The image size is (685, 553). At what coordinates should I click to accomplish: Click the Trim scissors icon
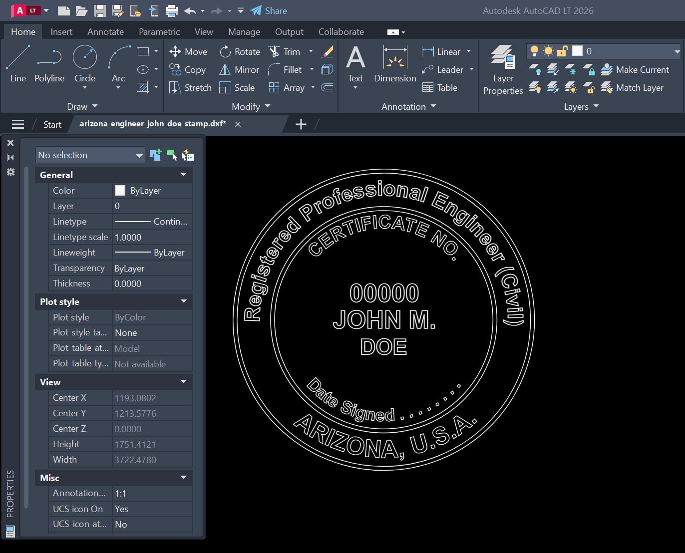point(274,51)
